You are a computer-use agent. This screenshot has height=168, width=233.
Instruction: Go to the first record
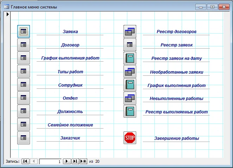tap(25, 161)
